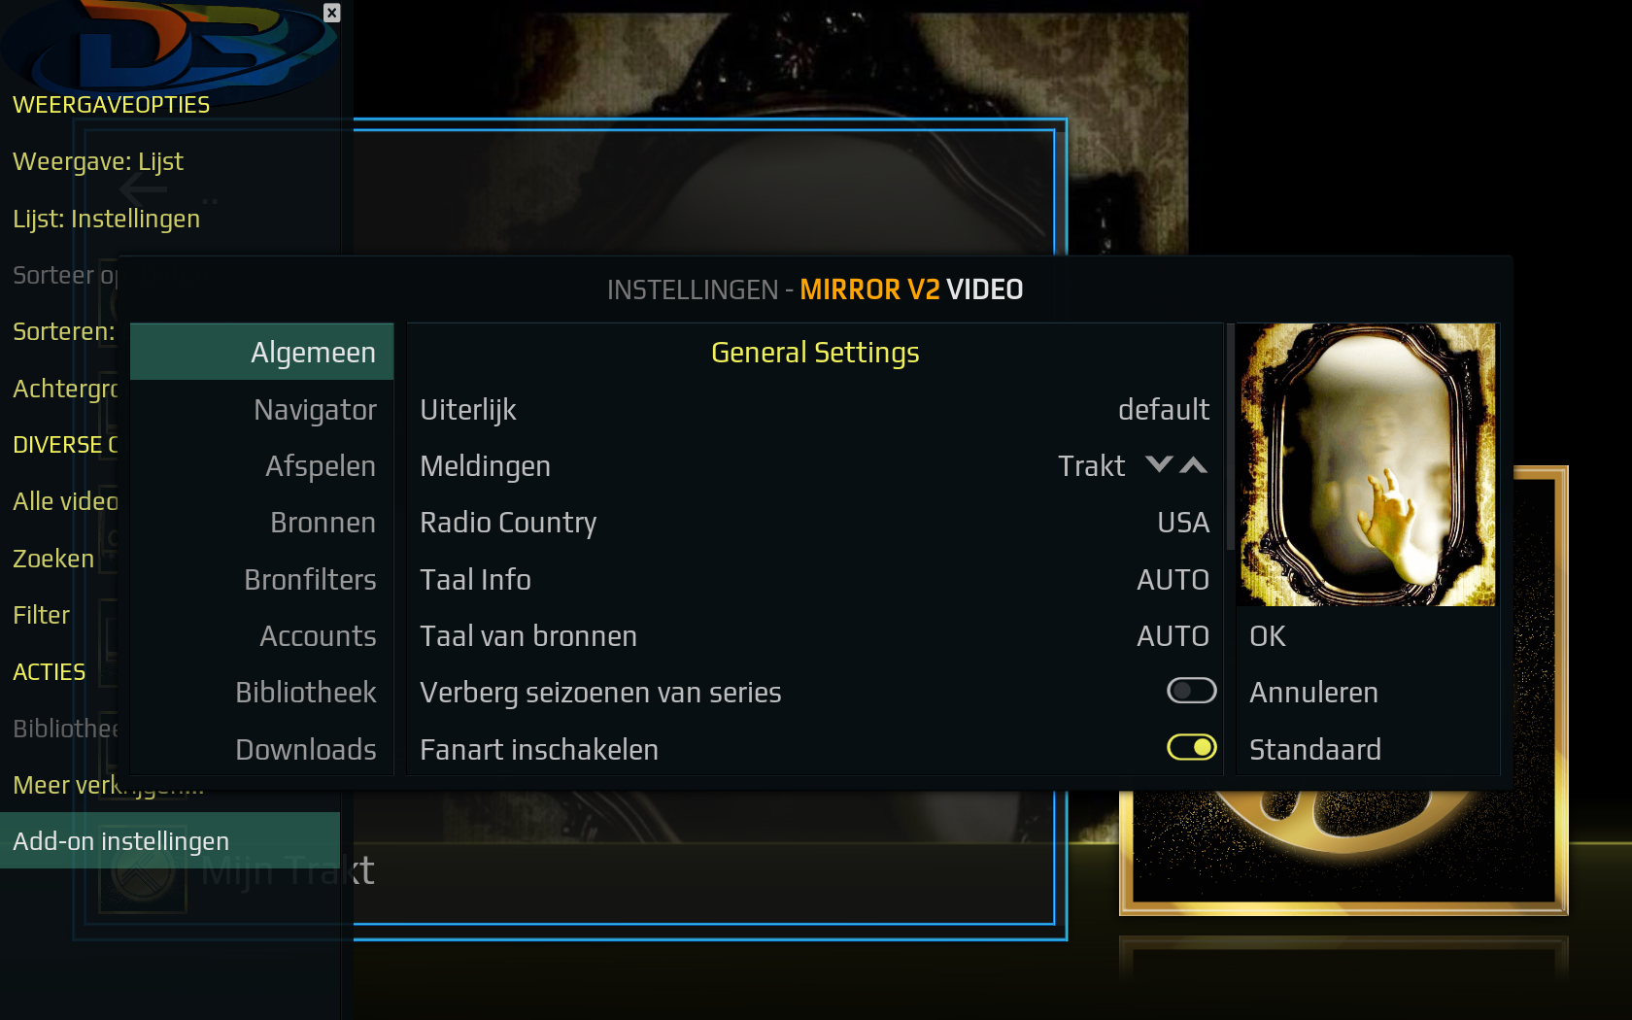Click the up arrow next to Trakt
Viewport: 1632px width, 1020px height.
(1194, 465)
